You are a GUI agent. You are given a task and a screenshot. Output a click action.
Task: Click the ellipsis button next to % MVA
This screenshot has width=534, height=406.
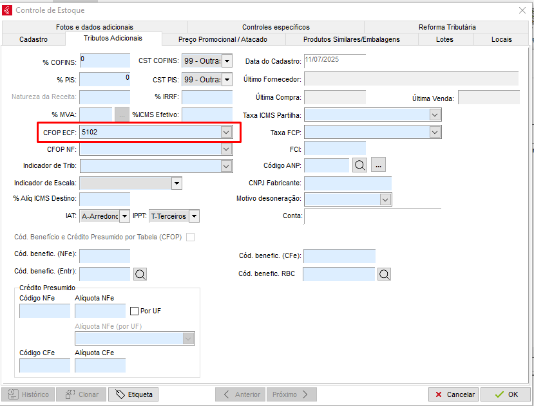click(122, 115)
